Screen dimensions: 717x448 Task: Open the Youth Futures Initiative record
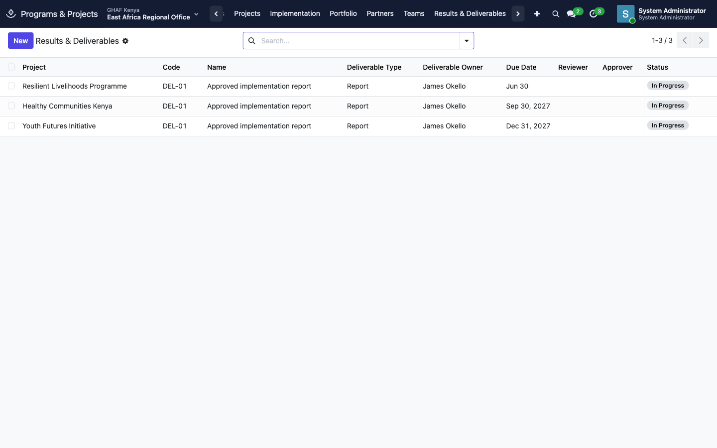(59, 126)
